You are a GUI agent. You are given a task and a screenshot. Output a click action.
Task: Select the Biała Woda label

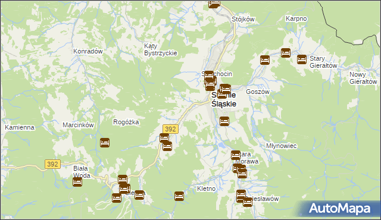point(82,172)
